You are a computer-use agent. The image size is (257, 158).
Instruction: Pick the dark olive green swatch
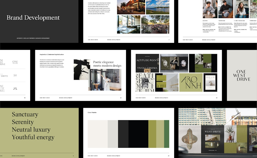coord(152,134)
